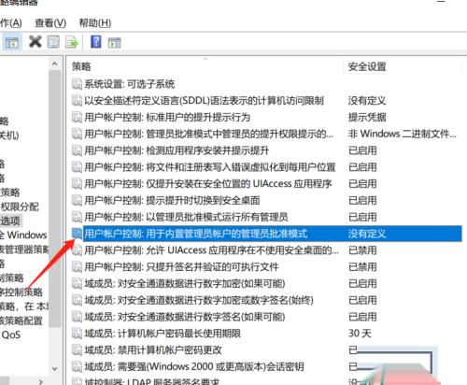The height and width of the screenshot is (385, 467).
Task: Open the Properties toolbar icon
Action: pyautogui.click(x=53, y=42)
